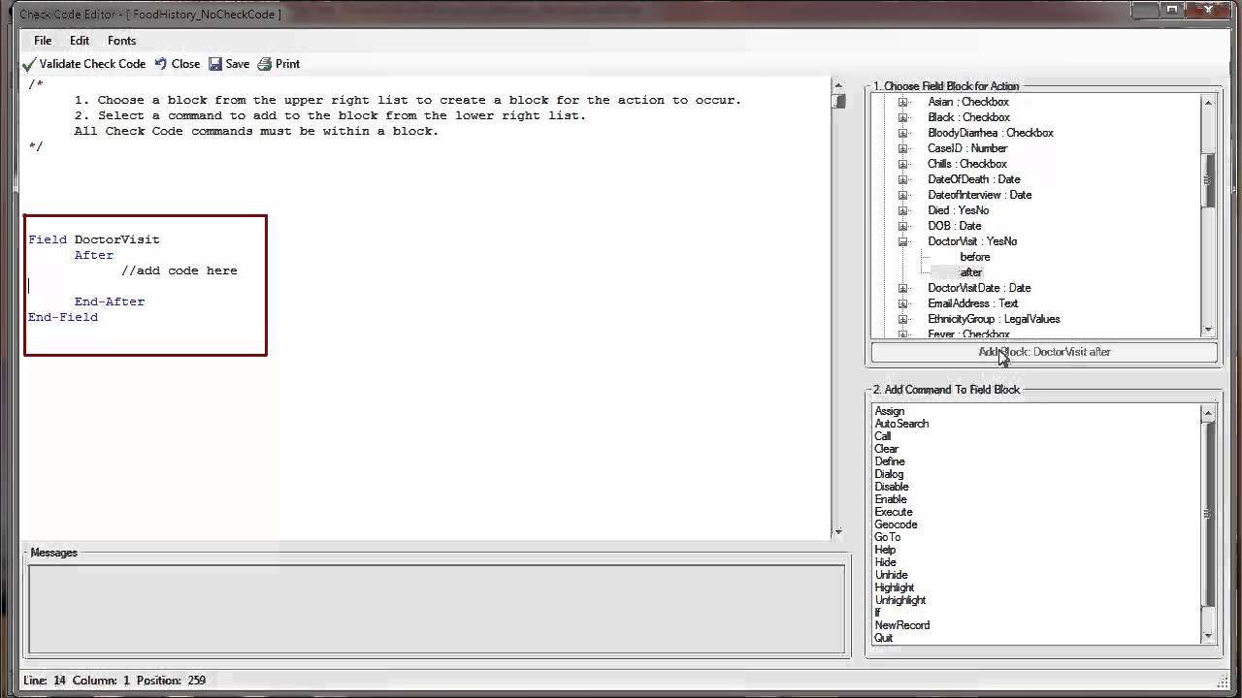Expand the Died : YesNo node

pos(902,210)
